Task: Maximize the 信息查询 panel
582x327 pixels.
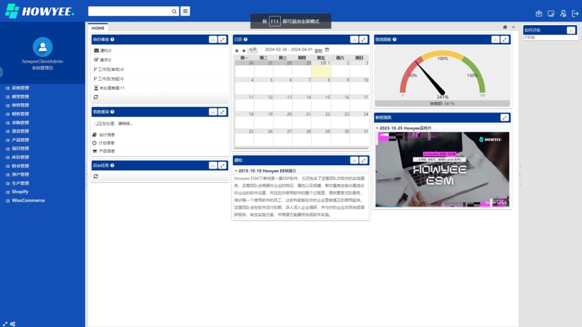Action: [x=222, y=112]
